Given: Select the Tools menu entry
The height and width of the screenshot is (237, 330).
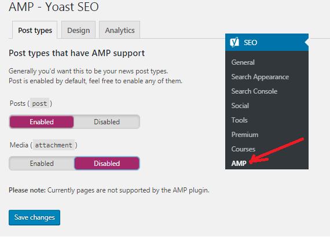Looking at the screenshot, I should pyautogui.click(x=240, y=120).
